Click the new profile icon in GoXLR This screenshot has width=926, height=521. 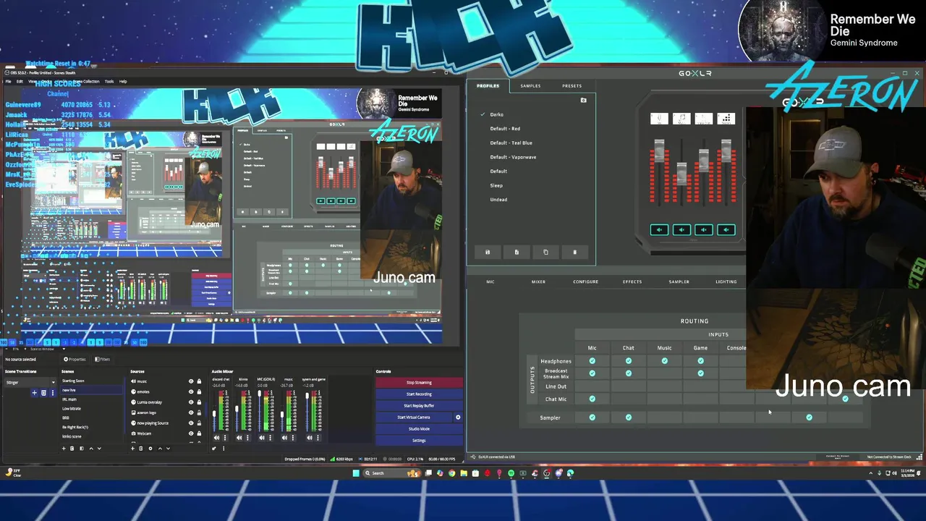tap(517, 252)
